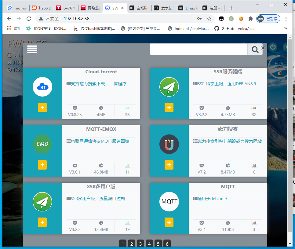Open Chrome's three-dot menu
Viewport: 295px width, 249px height.
tap(286, 19)
